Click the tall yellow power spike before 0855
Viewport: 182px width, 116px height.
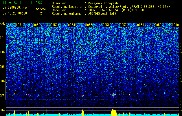82,111
